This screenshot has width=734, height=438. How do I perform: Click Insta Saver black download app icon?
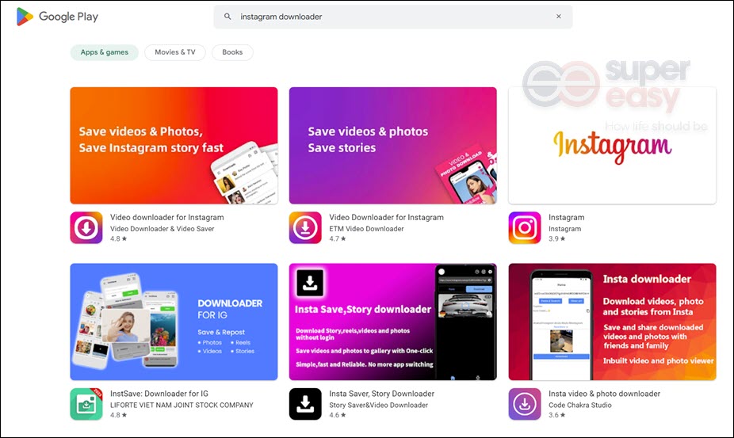click(x=305, y=404)
